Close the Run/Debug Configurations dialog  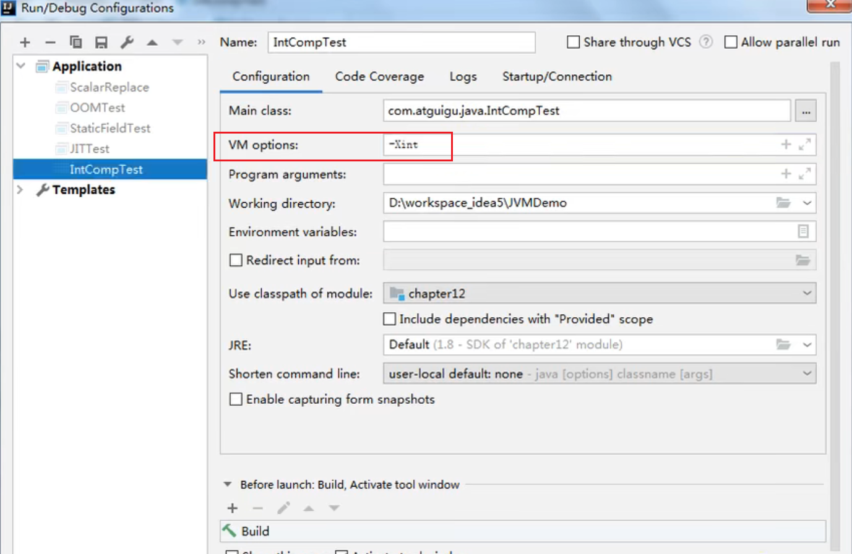tap(829, 5)
